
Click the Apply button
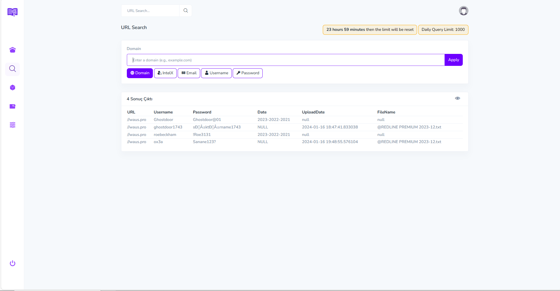point(454,60)
